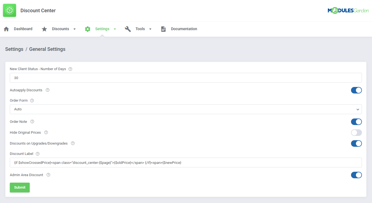This screenshot has height=203, width=372.
Task: Open the Settings menu
Action: [x=102, y=29]
